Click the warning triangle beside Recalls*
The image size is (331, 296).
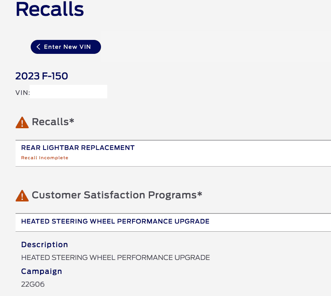(x=22, y=122)
